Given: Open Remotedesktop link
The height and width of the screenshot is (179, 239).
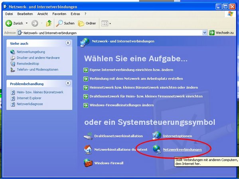Looking at the screenshot, I should [x=28, y=63].
